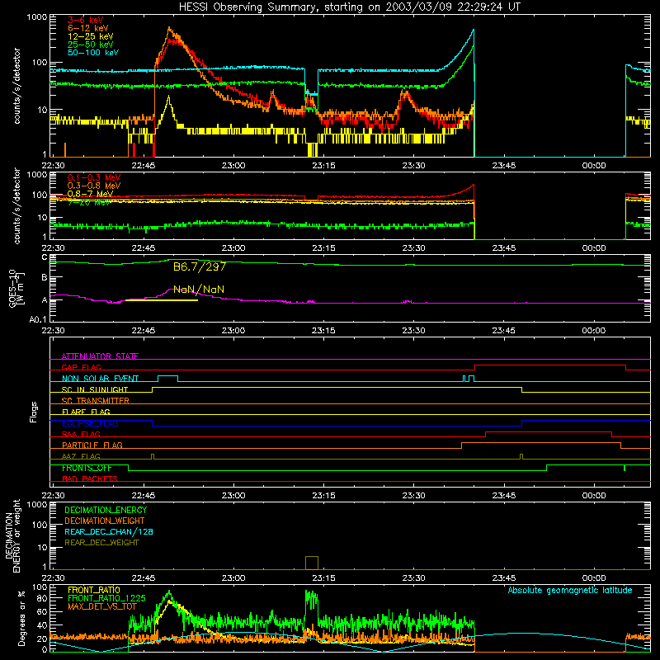
Task: Click the REAR_DEC_CHAN/128 legend label
Action: tap(109, 531)
